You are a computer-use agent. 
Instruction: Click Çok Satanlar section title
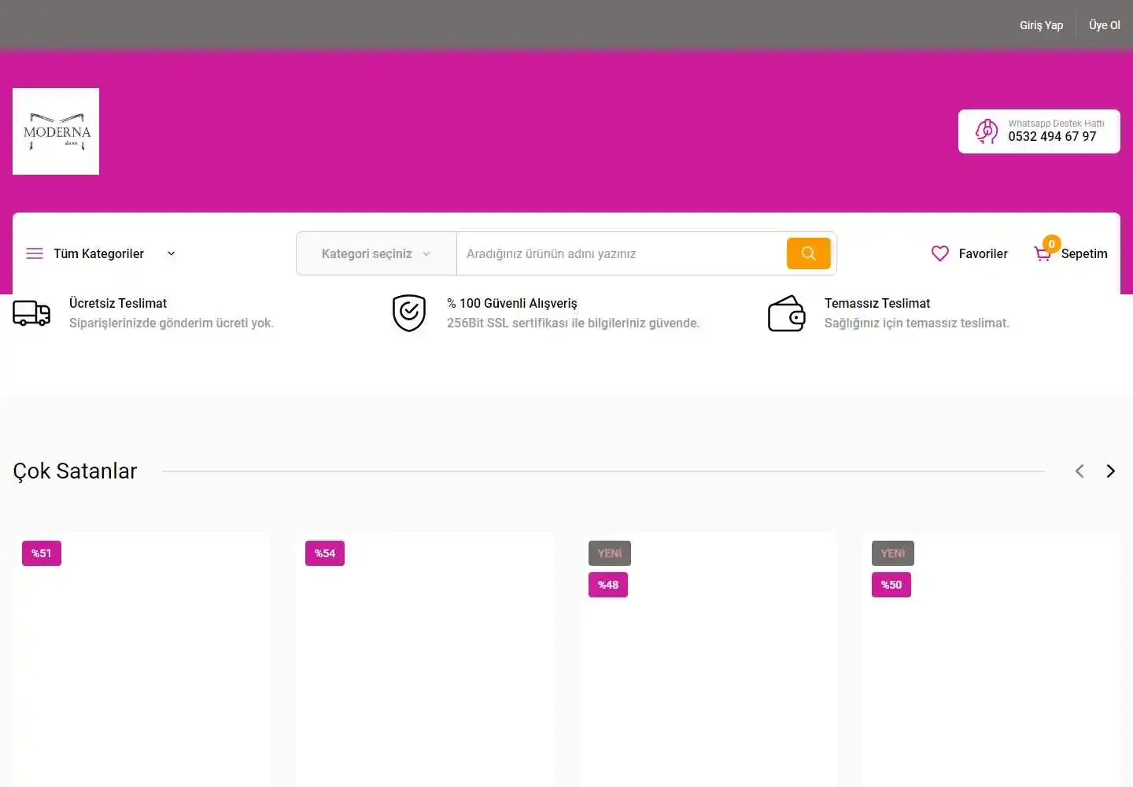(75, 471)
